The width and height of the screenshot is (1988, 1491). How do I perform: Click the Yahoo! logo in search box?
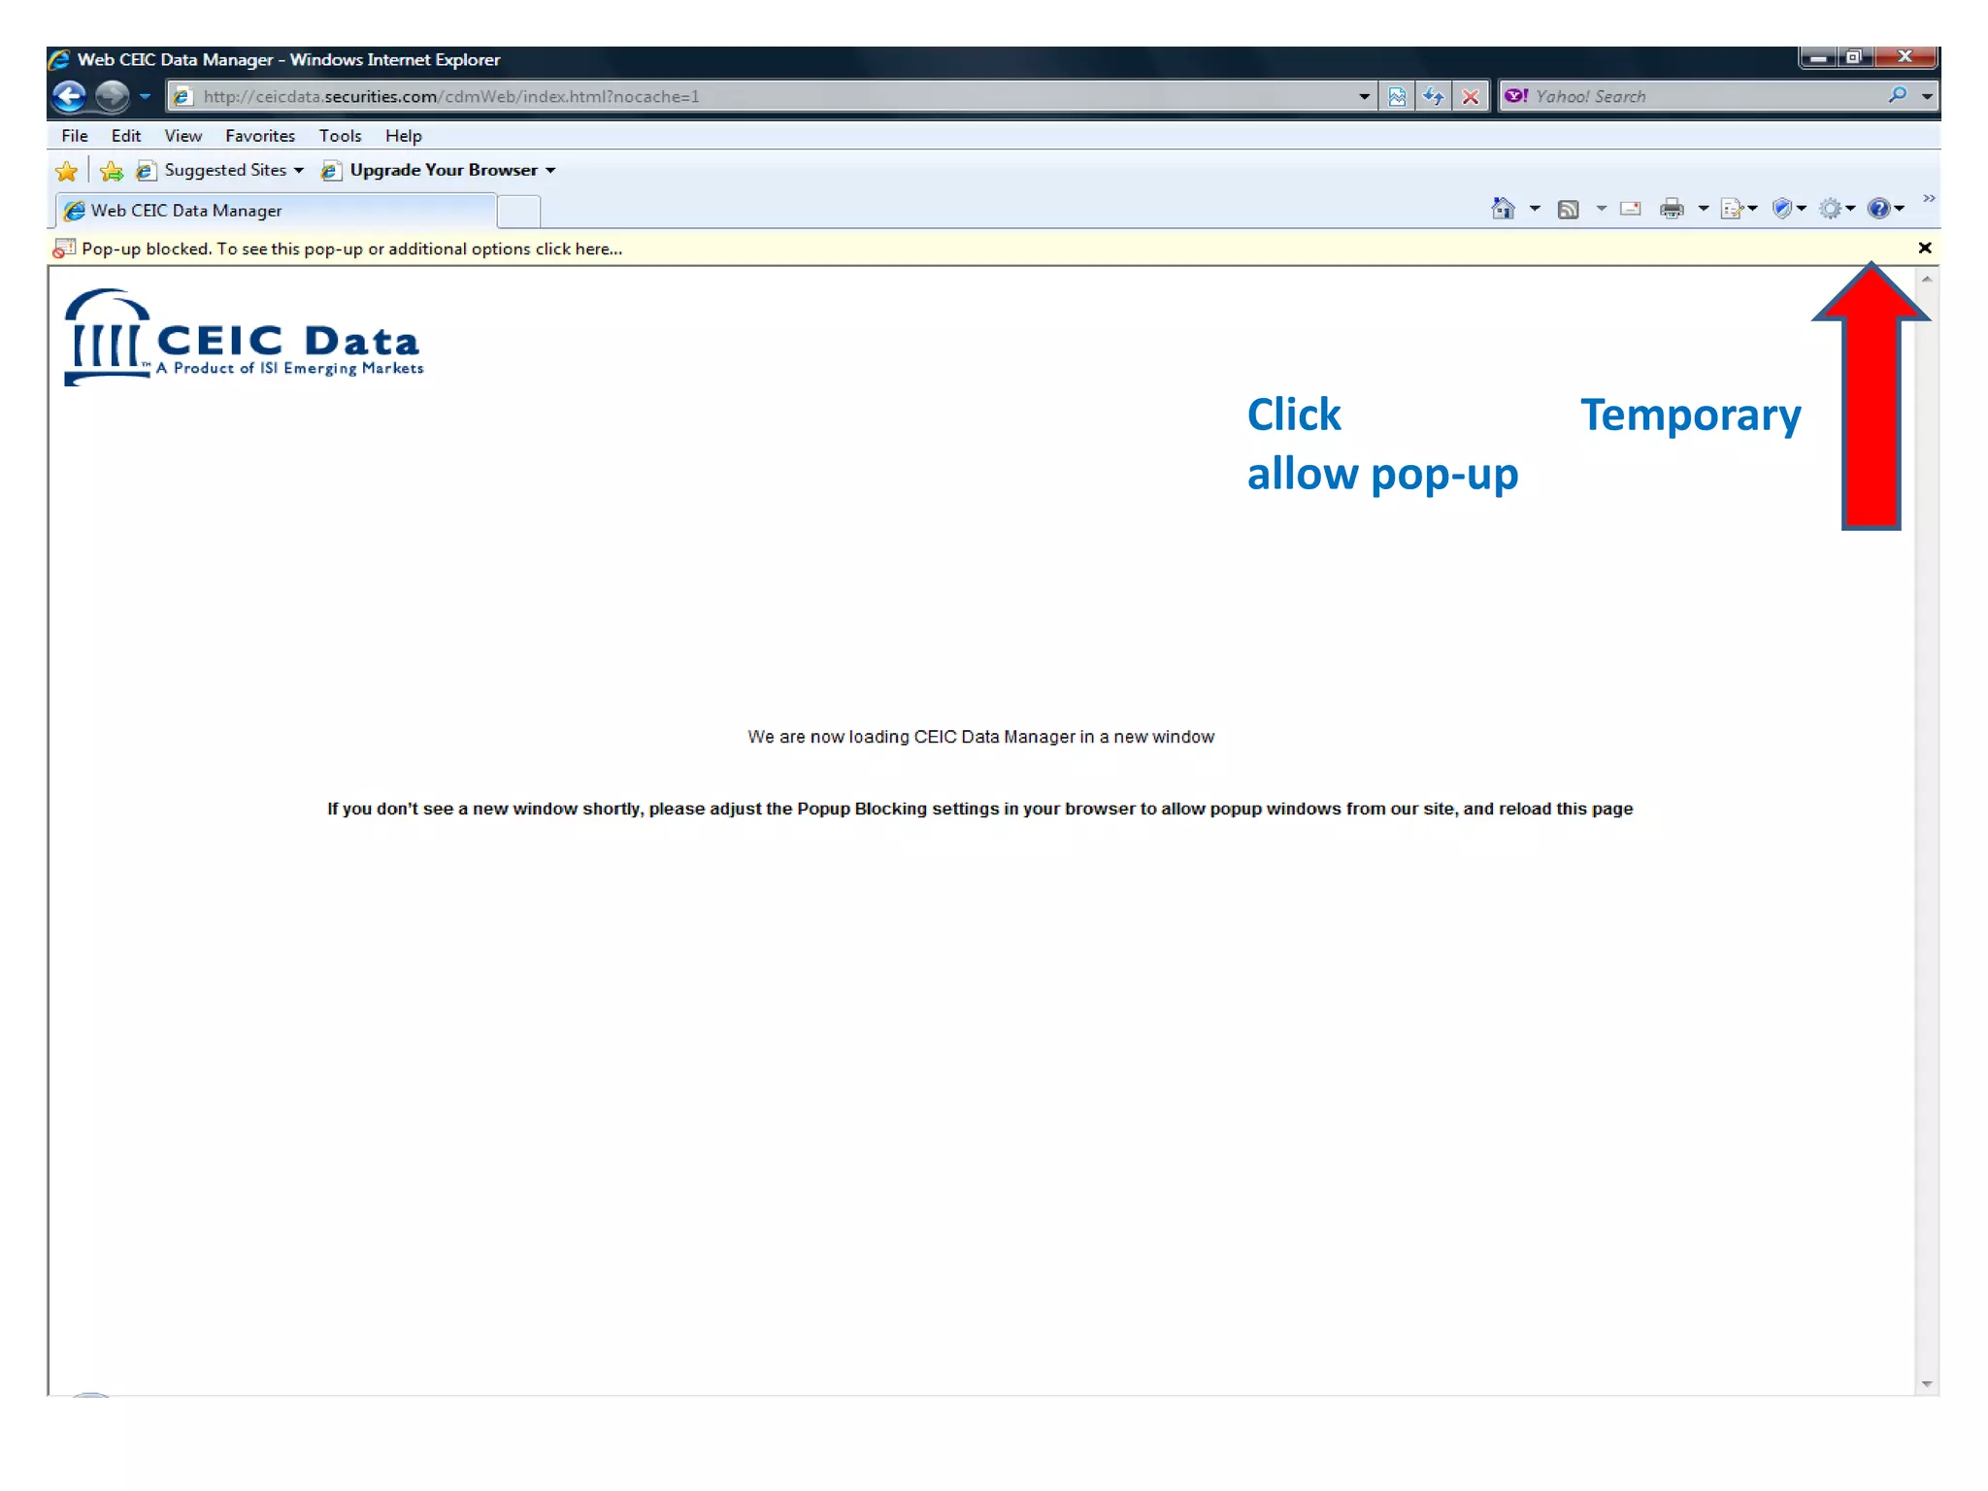pos(1516,95)
